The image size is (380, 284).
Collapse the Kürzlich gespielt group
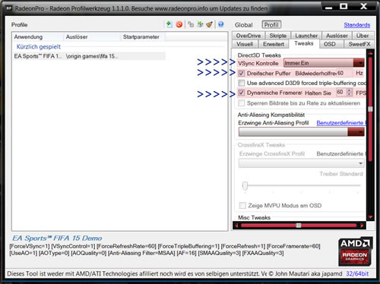(x=39, y=46)
